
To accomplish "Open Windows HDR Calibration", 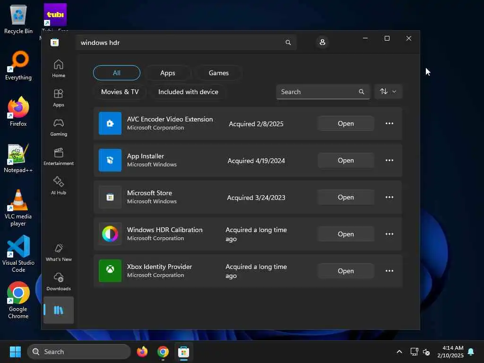I will coord(346,234).
